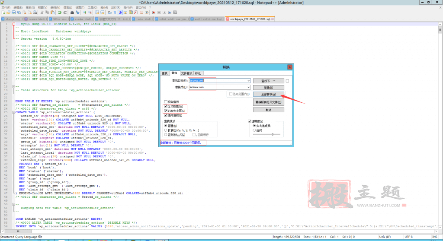Collapse the fold marker on line 18

[x=13, y=87]
